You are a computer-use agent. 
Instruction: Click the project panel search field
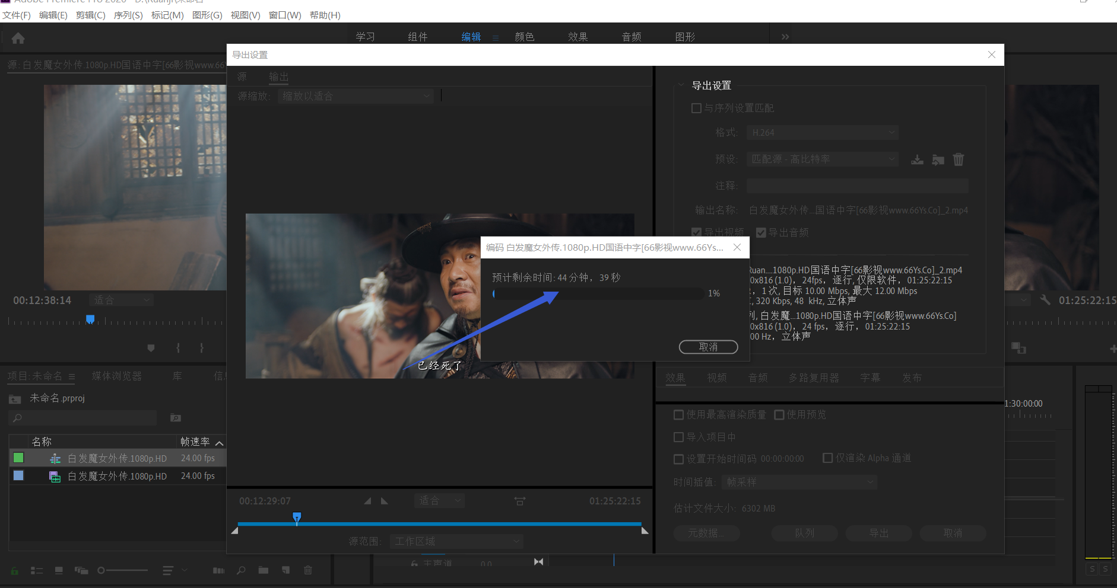tap(82, 418)
